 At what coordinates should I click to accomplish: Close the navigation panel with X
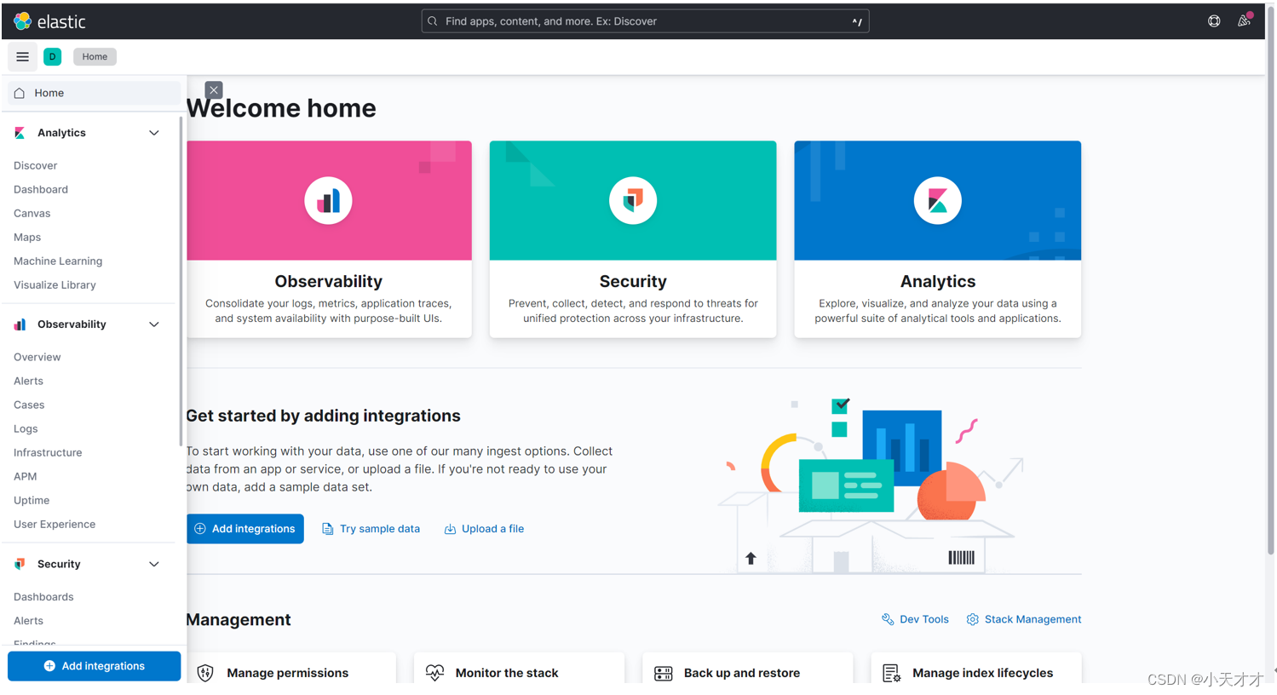(214, 89)
